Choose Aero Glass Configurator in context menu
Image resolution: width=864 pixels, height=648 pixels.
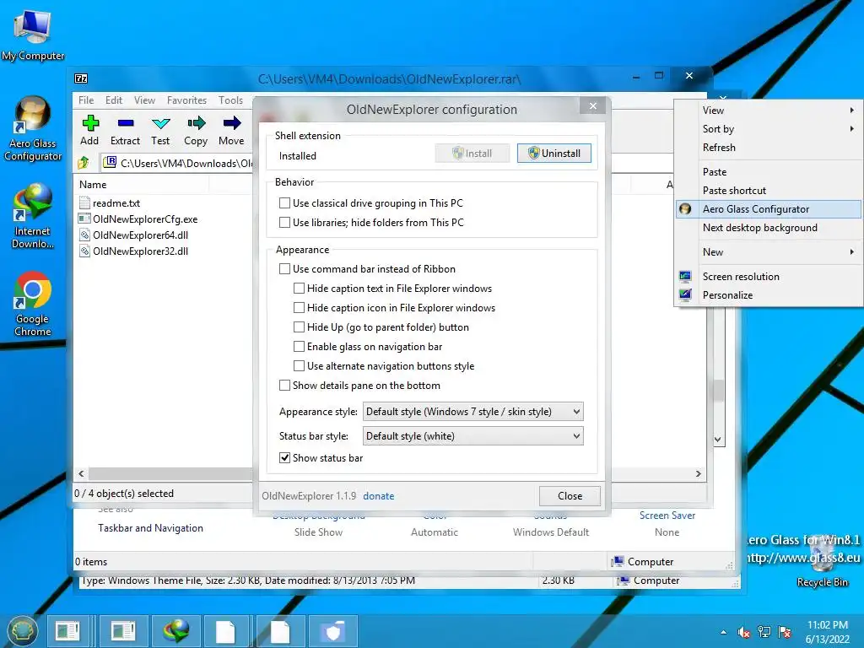point(769,209)
